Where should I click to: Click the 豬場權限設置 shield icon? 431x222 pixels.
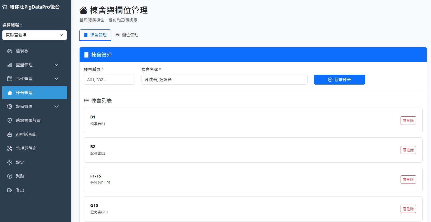coord(10,120)
